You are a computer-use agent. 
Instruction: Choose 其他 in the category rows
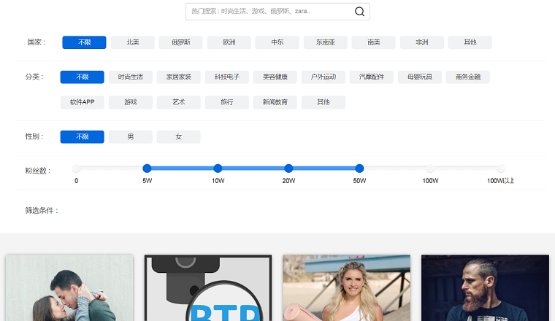point(324,102)
